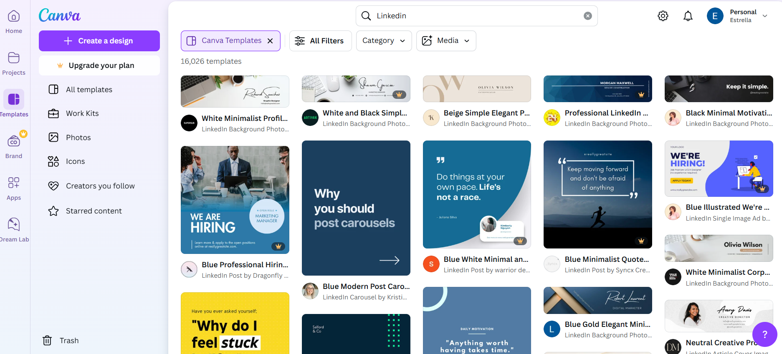Click the settings gear icon
Image resolution: width=782 pixels, height=354 pixels.
tap(663, 16)
